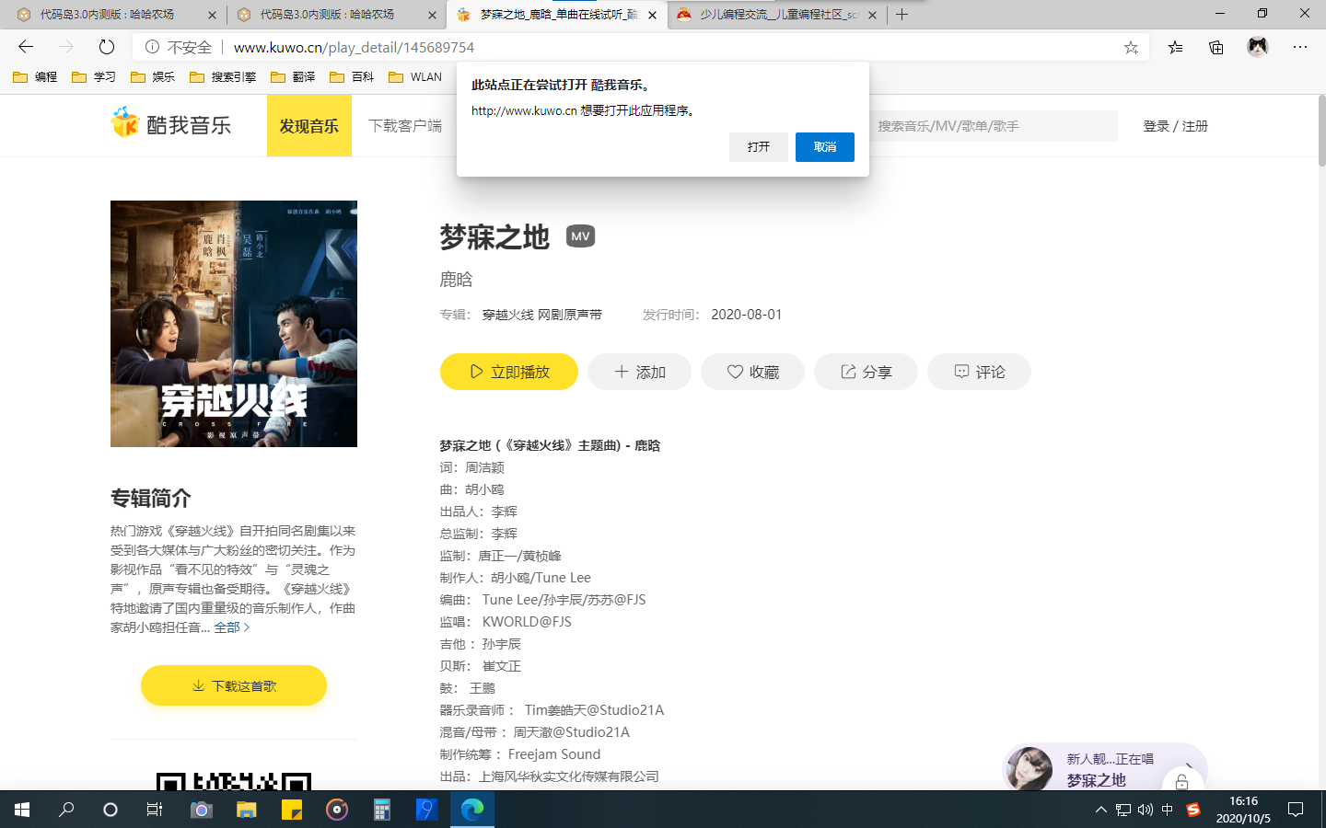Open network settings in system tray
1326x828 pixels.
click(1122, 810)
